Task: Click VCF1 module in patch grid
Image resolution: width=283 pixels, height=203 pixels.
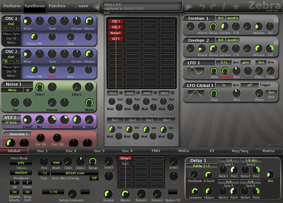Action: [115, 39]
